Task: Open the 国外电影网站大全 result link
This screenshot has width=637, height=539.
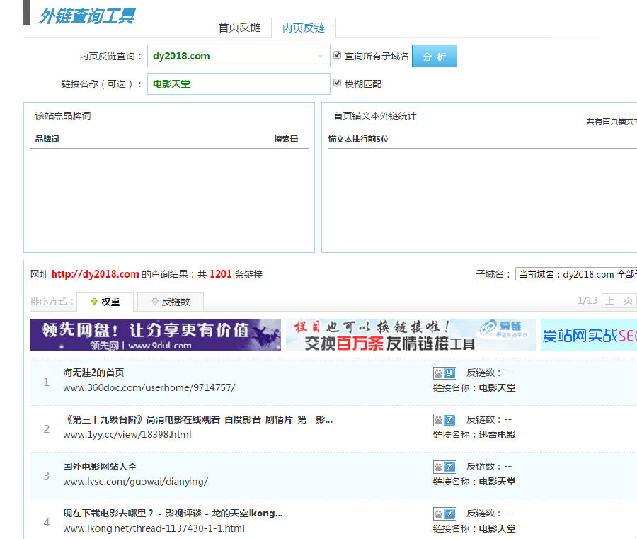Action: [x=100, y=467]
